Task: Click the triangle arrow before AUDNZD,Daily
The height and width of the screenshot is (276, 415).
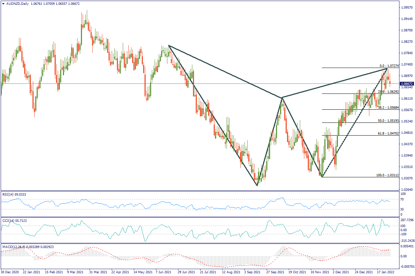Action: click(3, 4)
